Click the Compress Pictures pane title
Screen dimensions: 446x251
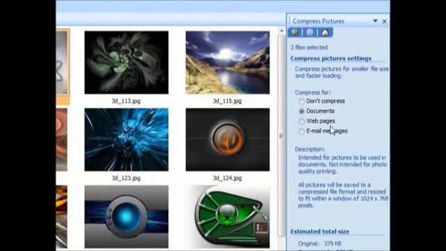pos(318,21)
